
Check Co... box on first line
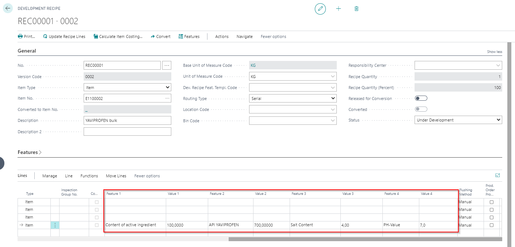point(97,202)
